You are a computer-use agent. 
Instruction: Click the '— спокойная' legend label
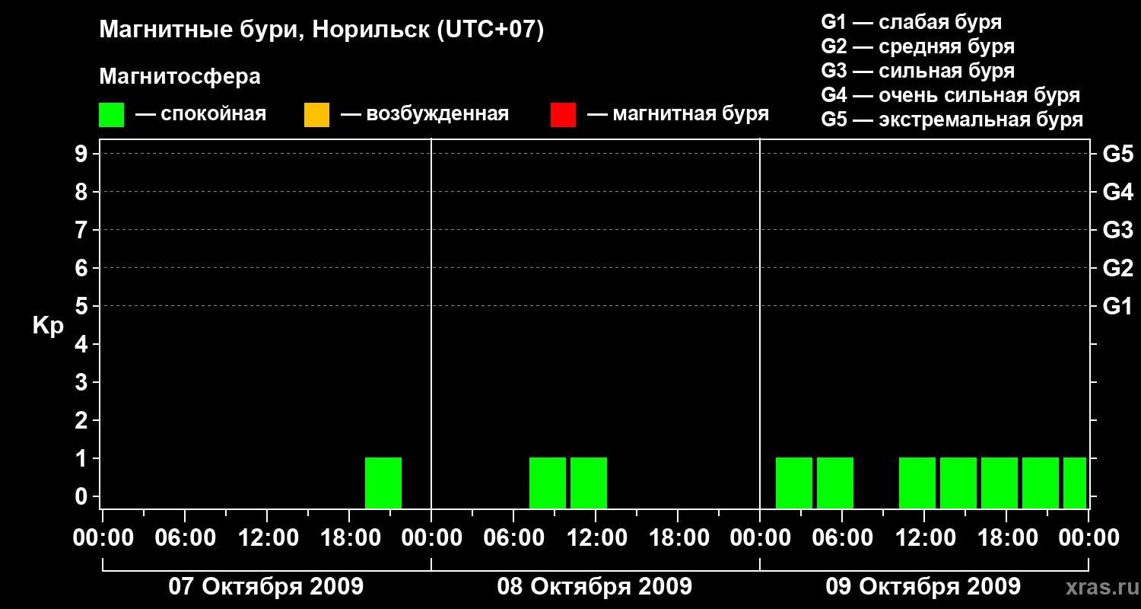pos(201,114)
